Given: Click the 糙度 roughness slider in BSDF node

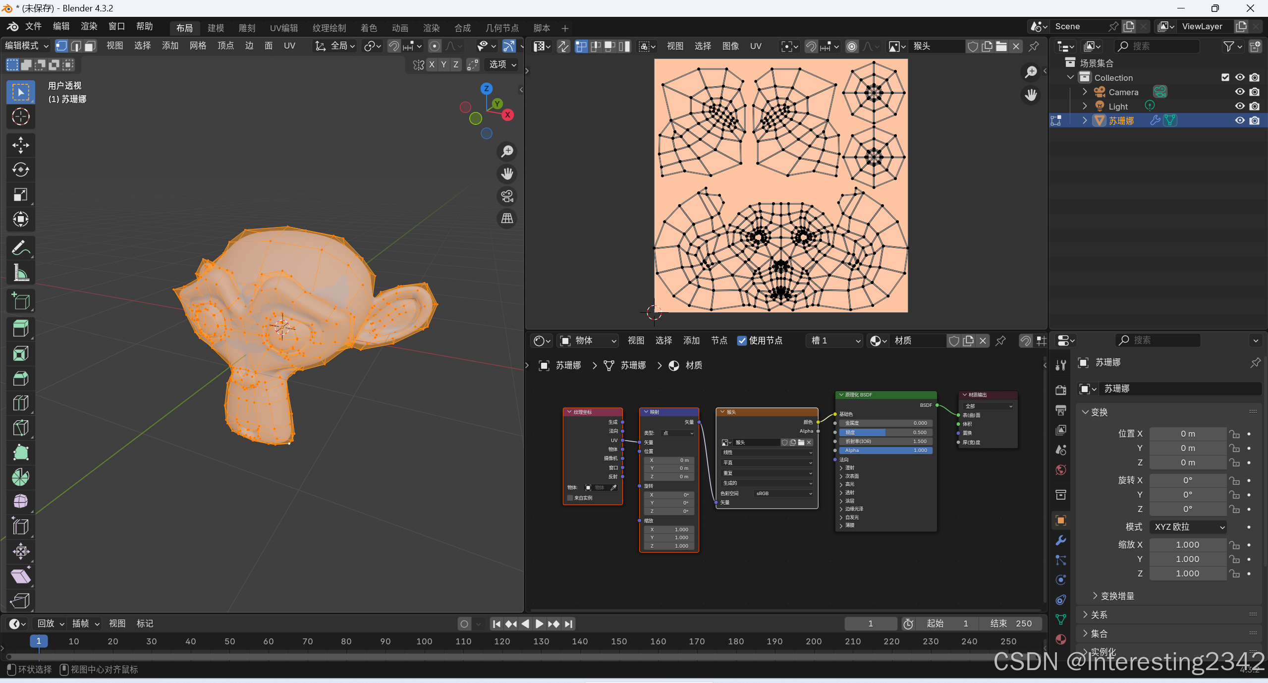Looking at the screenshot, I should click(x=885, y=432).
